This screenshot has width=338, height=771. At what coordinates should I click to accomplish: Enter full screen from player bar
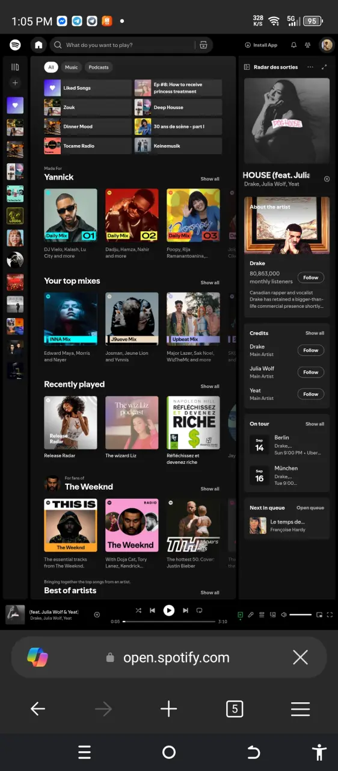(330, 614)
